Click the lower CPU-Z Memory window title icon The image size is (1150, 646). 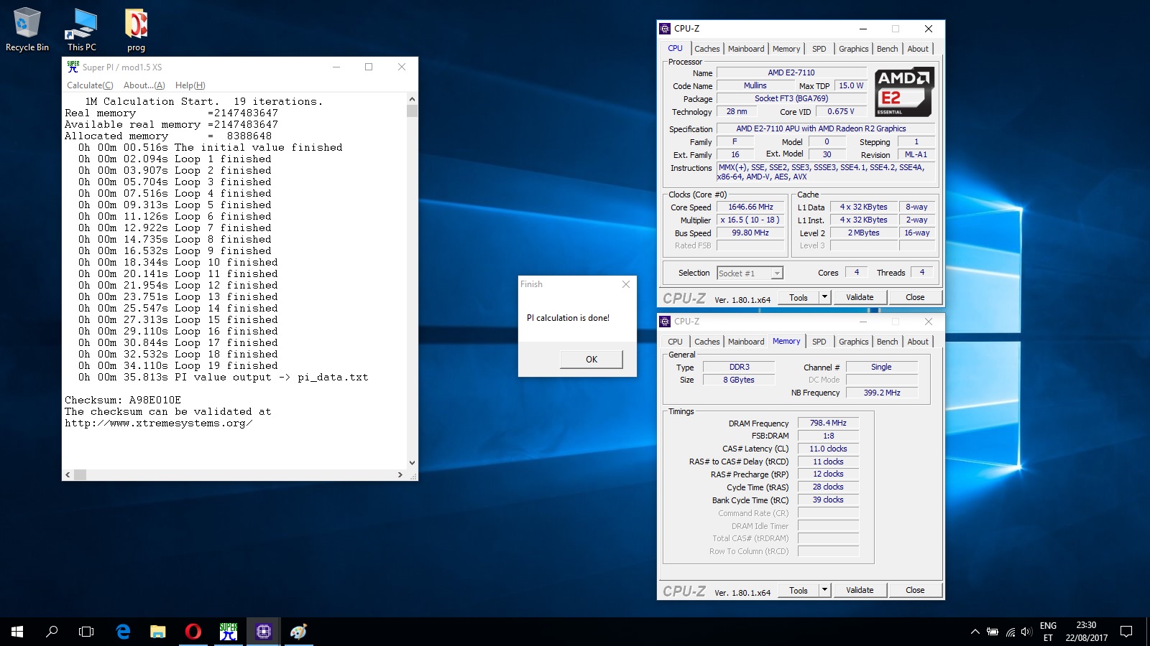[x=665, y=322]
